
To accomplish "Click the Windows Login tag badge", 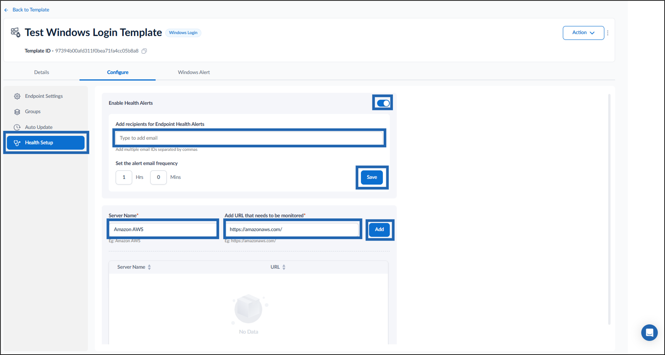I will (183, 32).
